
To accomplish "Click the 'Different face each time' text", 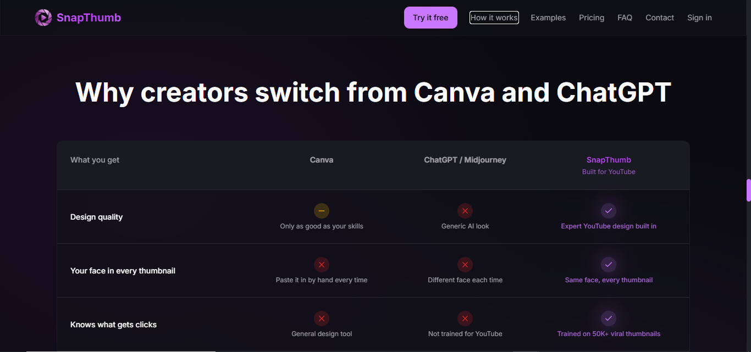I will [x=465, y=280].
